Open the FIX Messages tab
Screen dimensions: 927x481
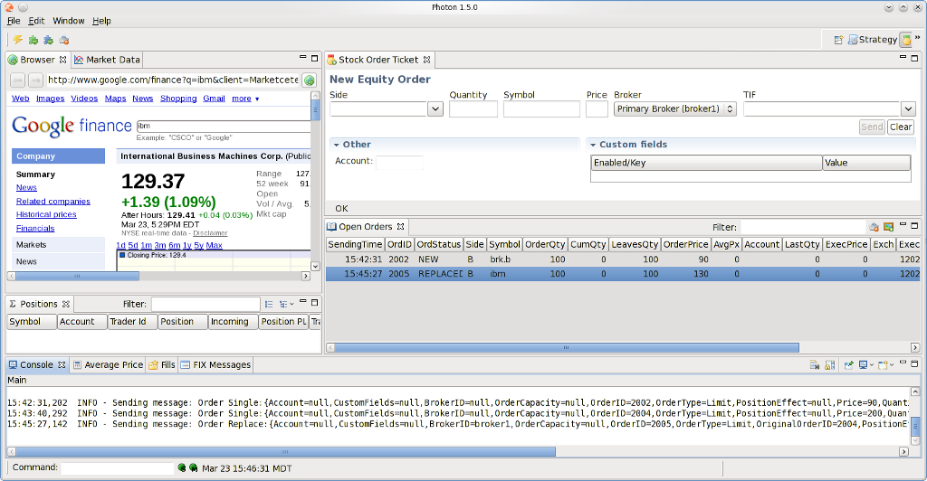(x=215, y=365)
